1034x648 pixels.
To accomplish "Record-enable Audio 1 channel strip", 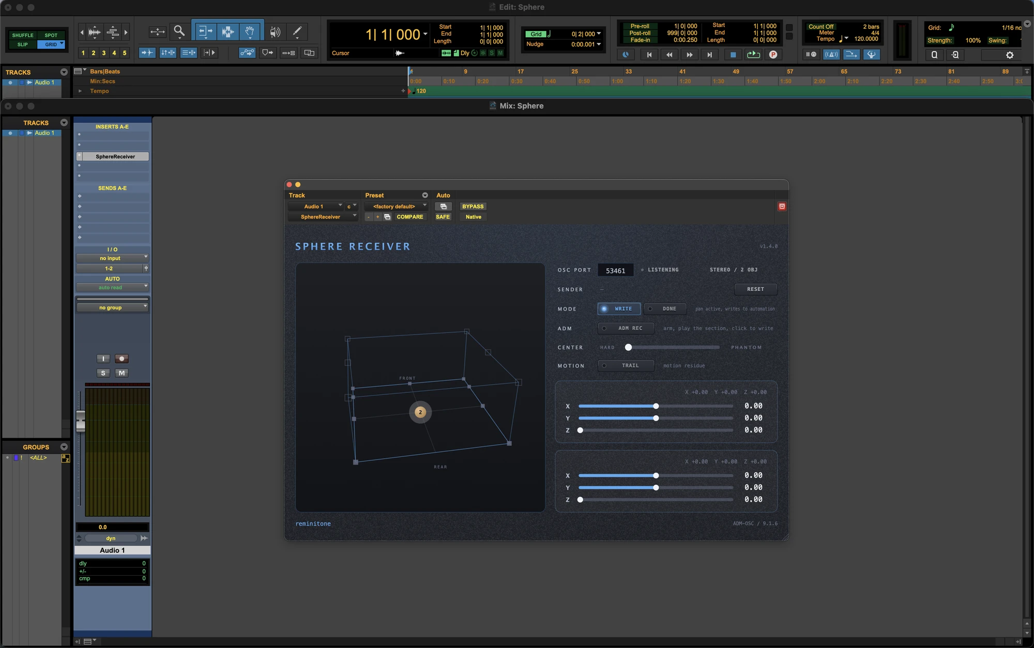I will (x=121, y=359).
